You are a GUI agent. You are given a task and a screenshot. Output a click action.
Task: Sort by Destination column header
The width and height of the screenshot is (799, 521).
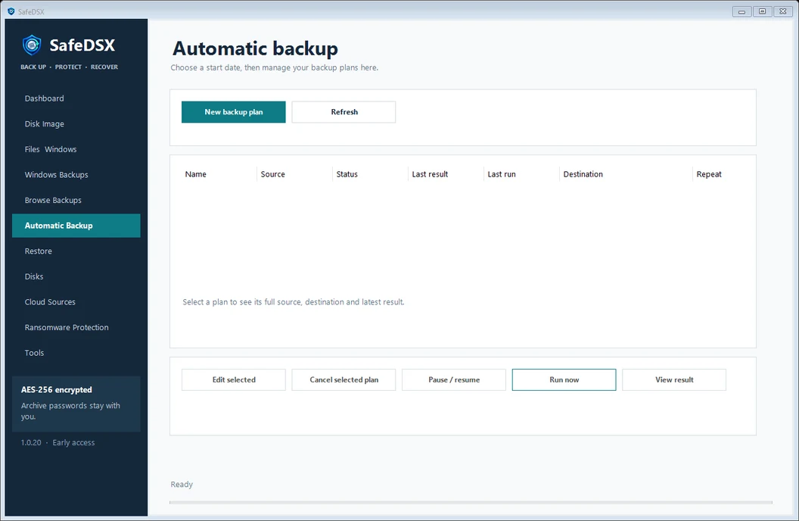tap(626, 174)
